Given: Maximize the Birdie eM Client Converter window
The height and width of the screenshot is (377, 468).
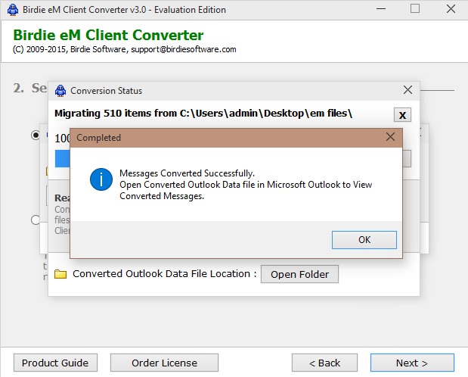Looking at the screenshot, I should click(x=415, y=8).
